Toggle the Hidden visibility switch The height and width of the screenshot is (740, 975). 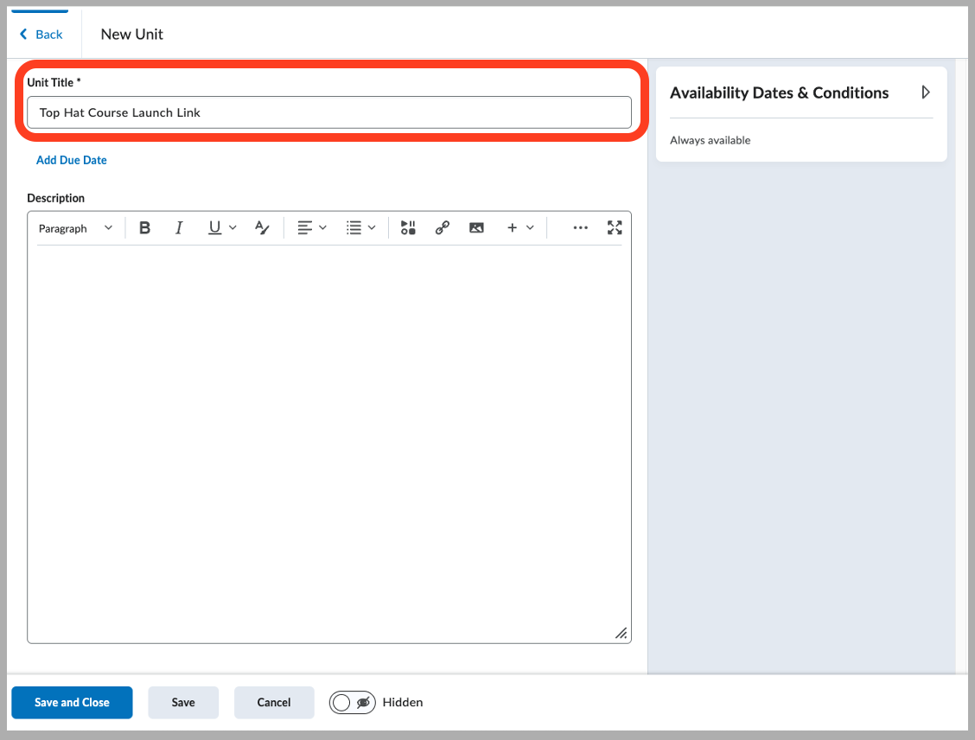tap(352, 702)
